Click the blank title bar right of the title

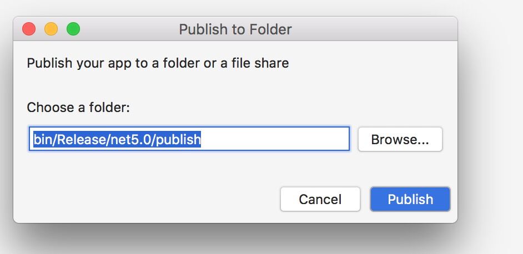[378, 29]
